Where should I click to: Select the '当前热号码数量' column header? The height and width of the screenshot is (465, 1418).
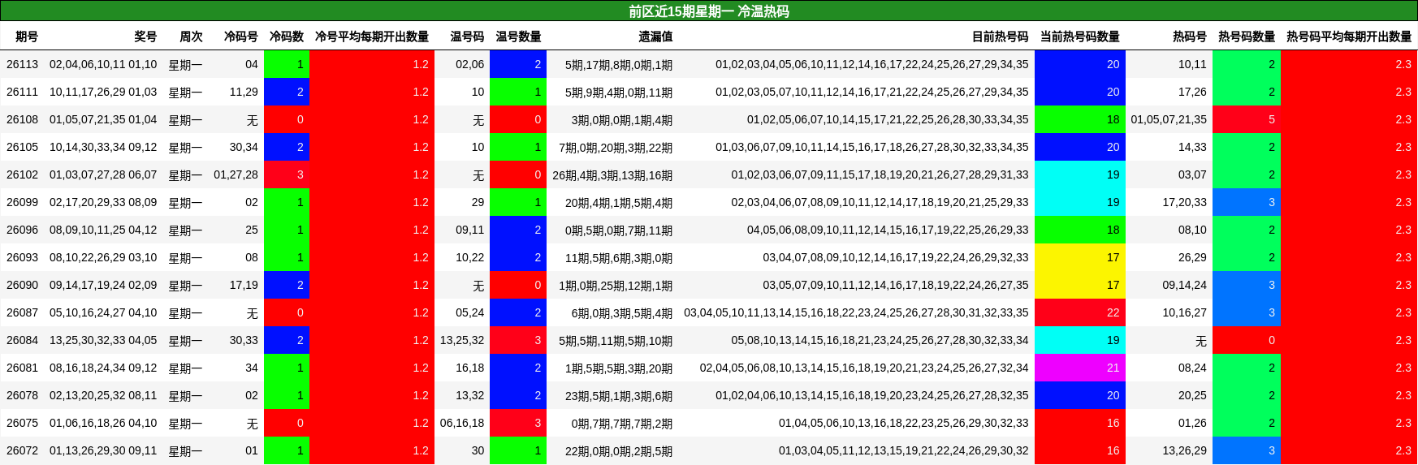tap(1080, 37)
